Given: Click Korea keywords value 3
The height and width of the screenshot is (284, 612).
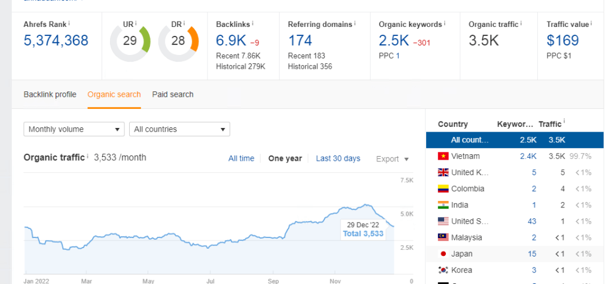Looking at the screenshot, I should tap(534, 270).
